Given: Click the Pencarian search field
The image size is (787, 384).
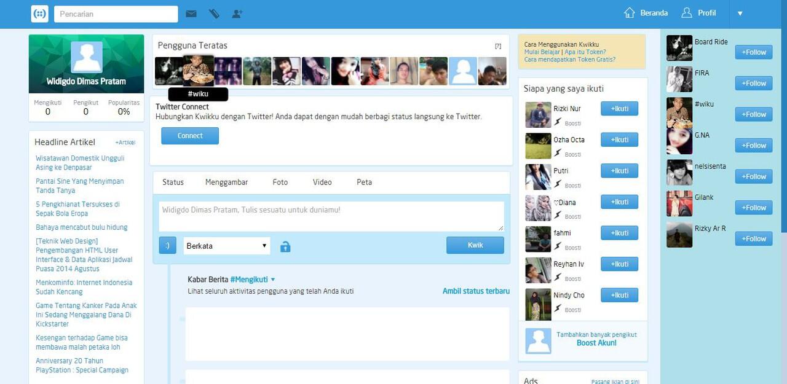Looking at the screenshot, I should 116,14.
